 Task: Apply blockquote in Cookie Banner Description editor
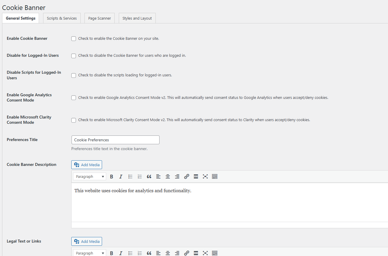click(149, 176)
